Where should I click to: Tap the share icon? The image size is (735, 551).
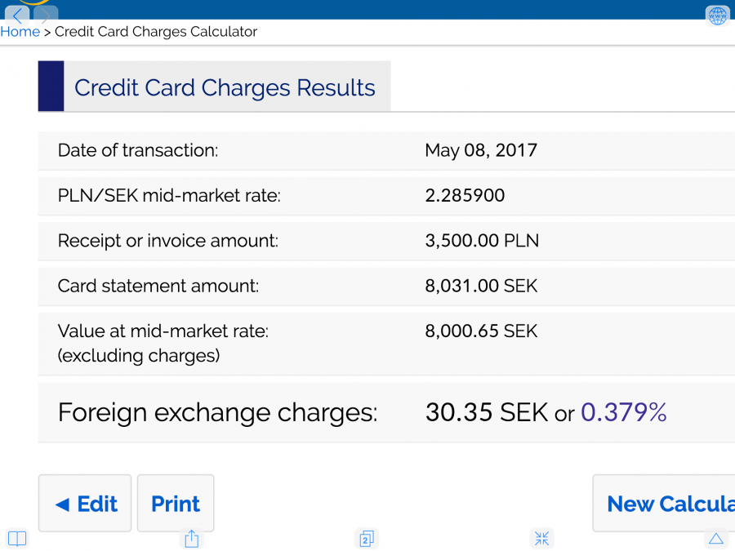(191, 539)
